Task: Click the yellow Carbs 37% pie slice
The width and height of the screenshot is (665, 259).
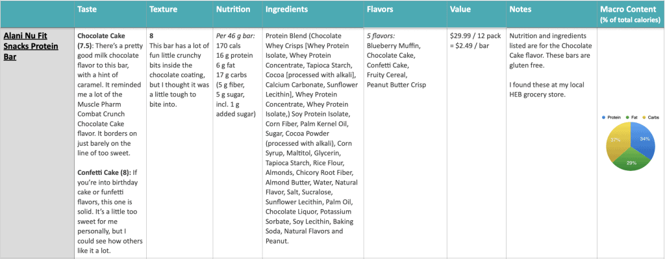Action: click(617, 140)
